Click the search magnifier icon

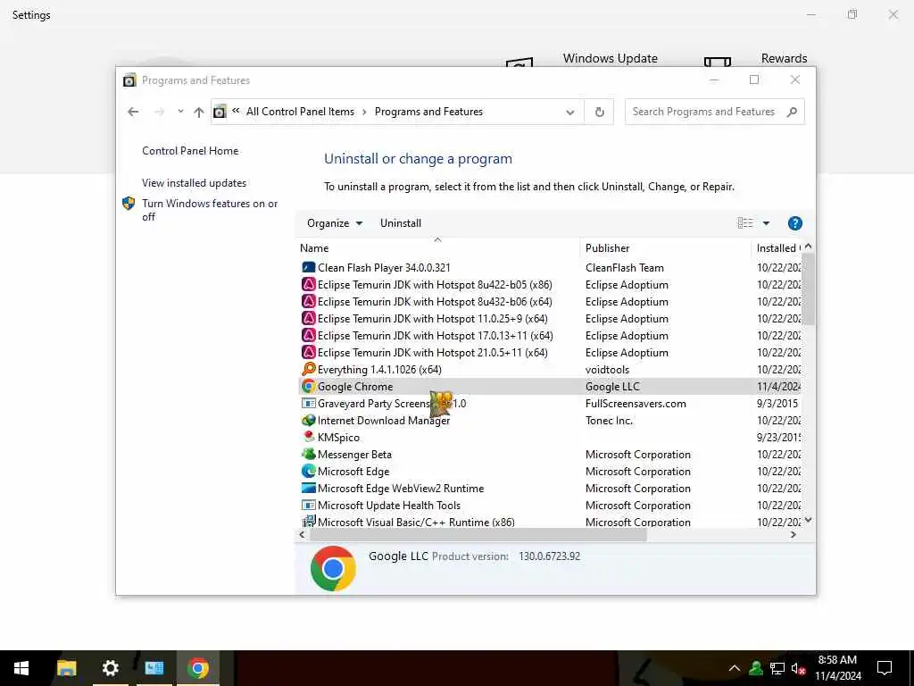tap(791, 112)
